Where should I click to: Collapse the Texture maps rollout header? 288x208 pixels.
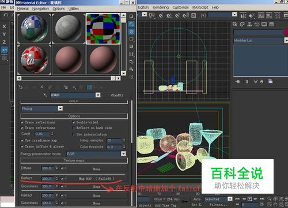click(x=74, y=160)
